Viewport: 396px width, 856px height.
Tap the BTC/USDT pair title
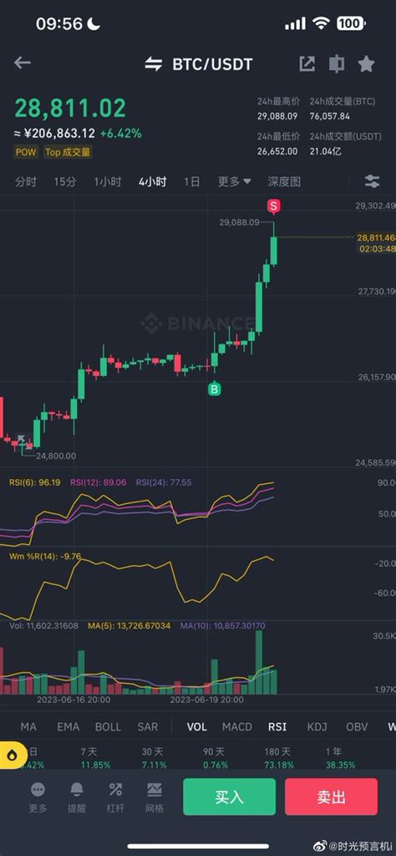(213, 64)
